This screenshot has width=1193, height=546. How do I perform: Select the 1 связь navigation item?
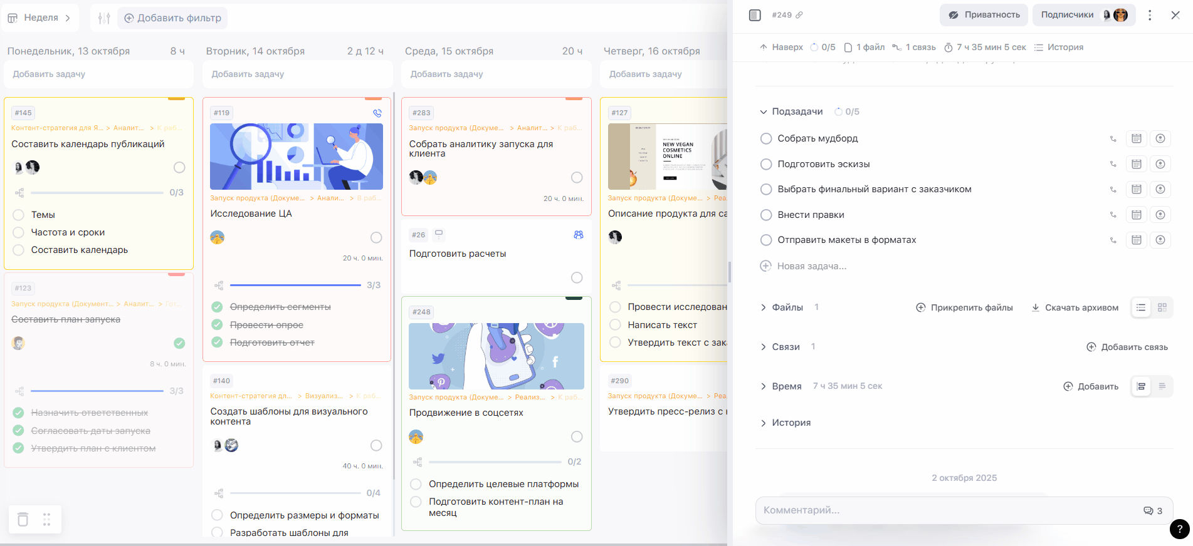[914, 47]
